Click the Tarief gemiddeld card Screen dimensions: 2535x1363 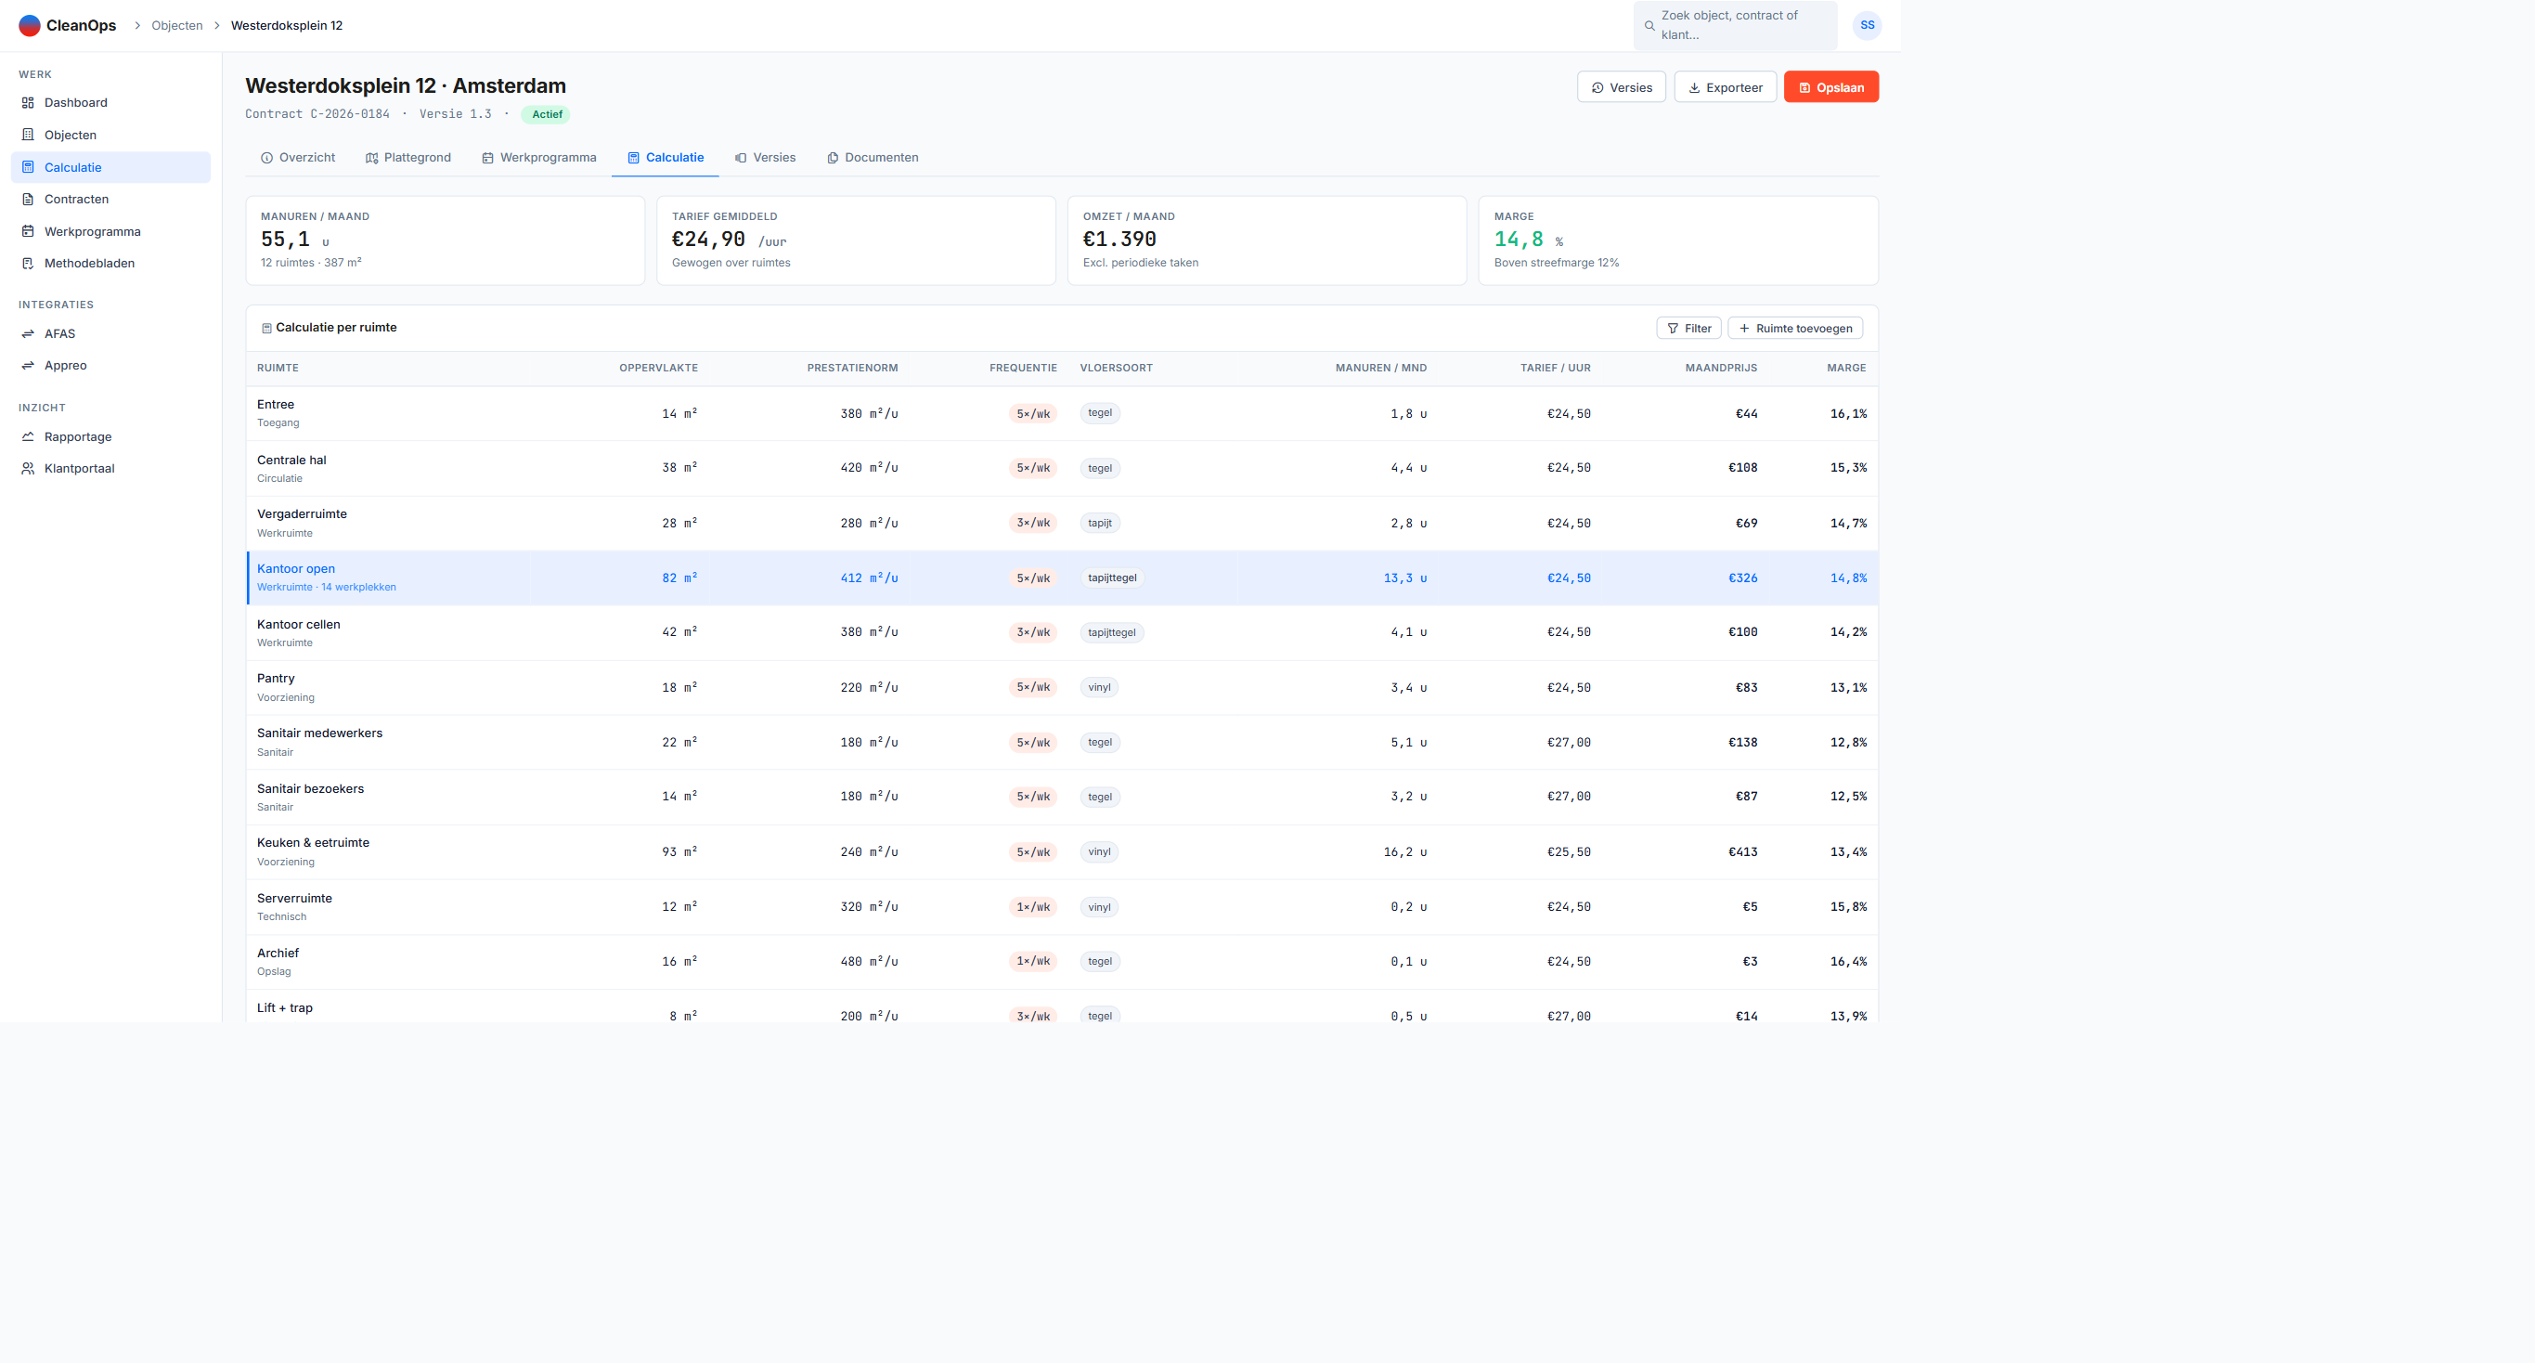point(856,240)
